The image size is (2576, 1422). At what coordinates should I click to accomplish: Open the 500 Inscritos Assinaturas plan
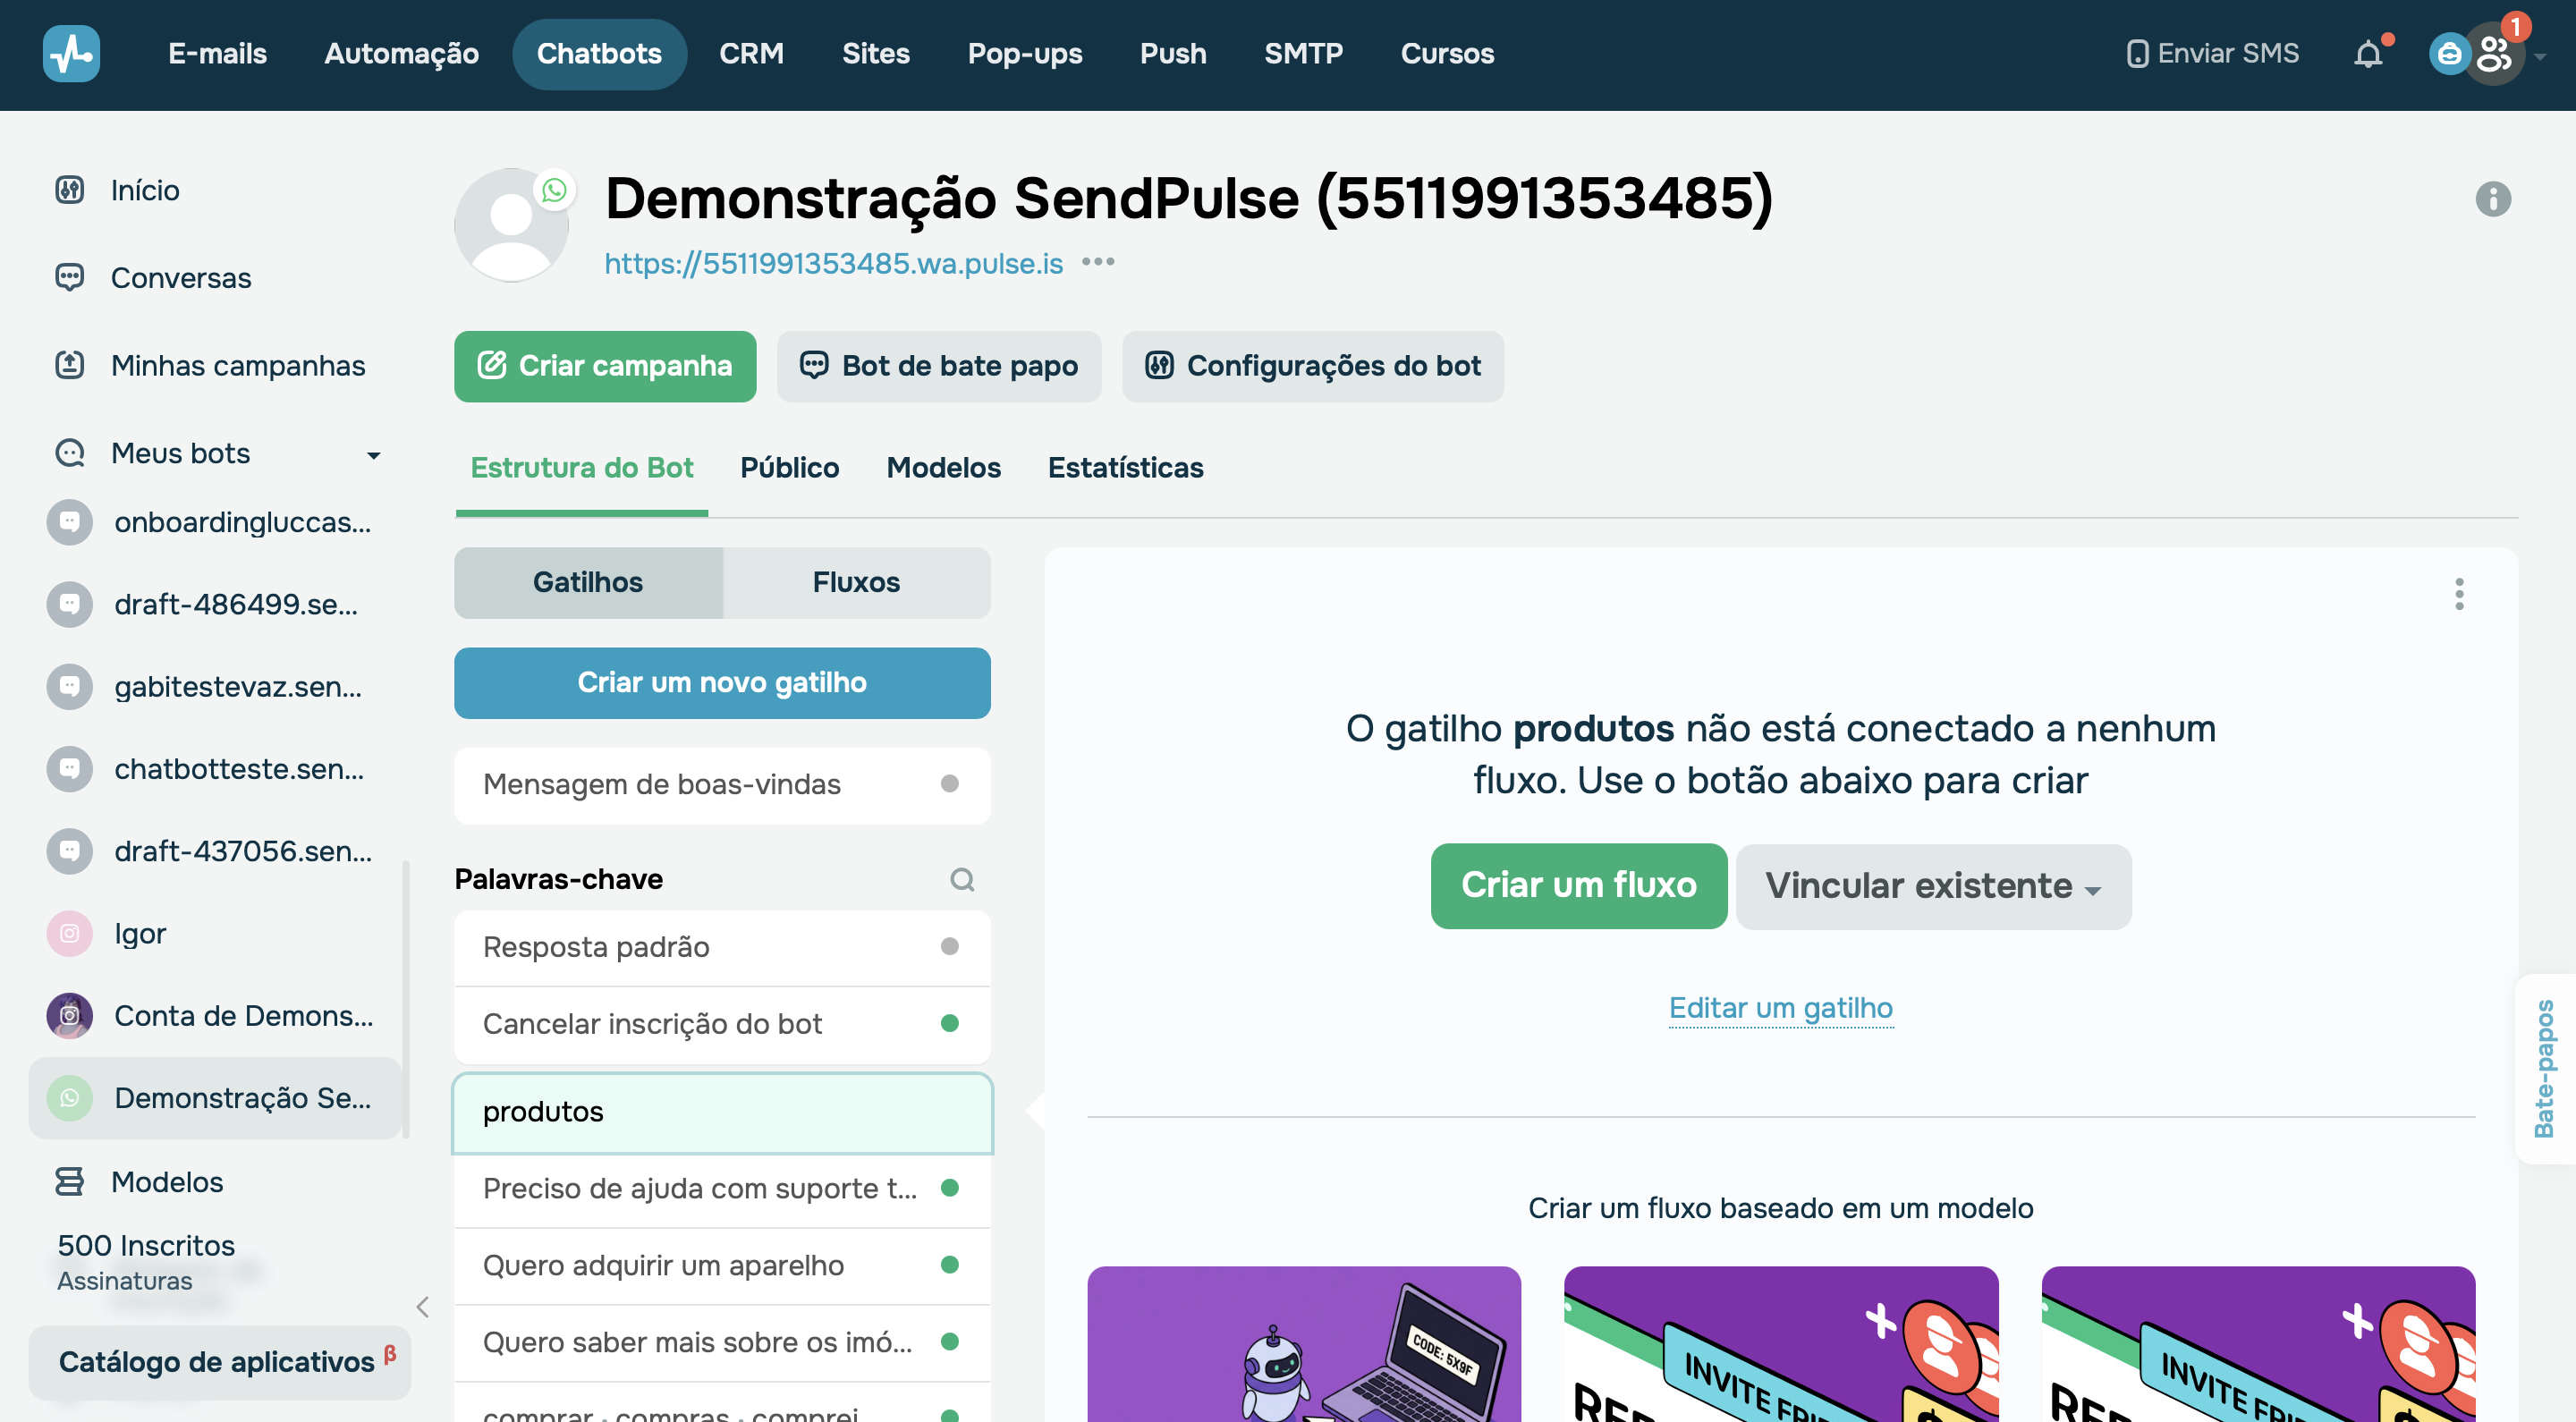(146, 1262)
